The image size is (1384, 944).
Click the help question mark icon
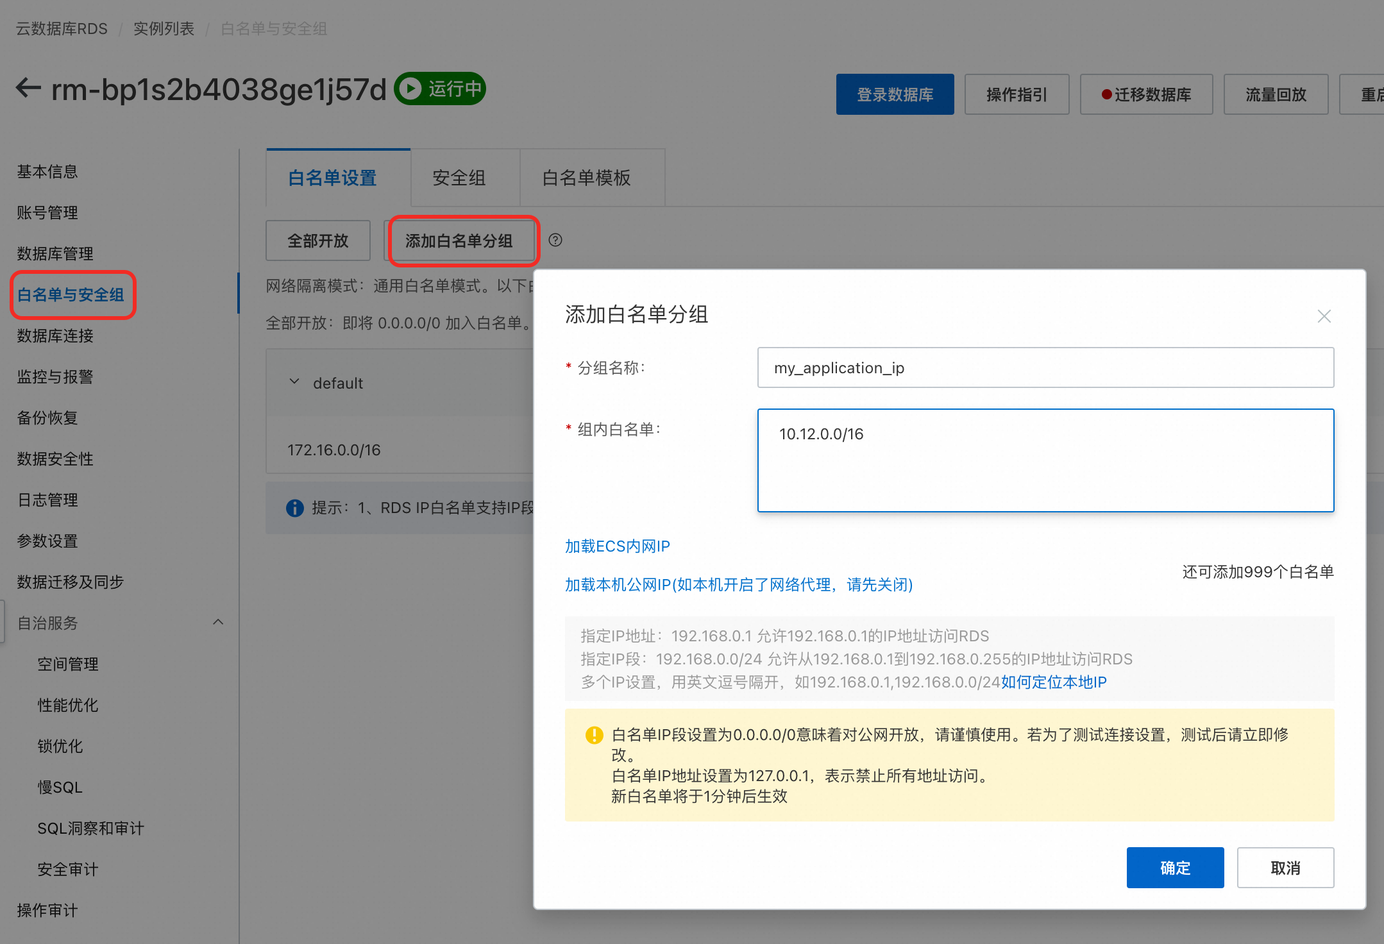click(555, 240)
